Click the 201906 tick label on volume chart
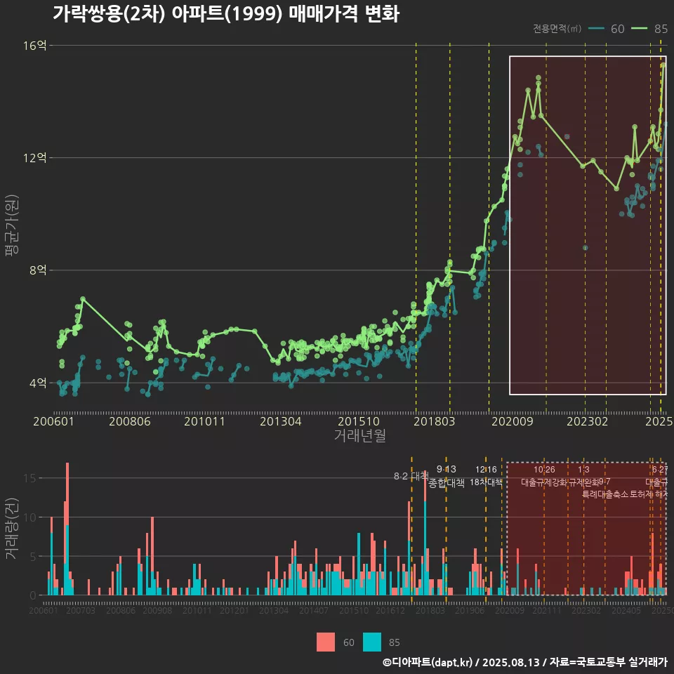This screenshot has width=674, height=674. pyautogui.click(x=470, y=610)
